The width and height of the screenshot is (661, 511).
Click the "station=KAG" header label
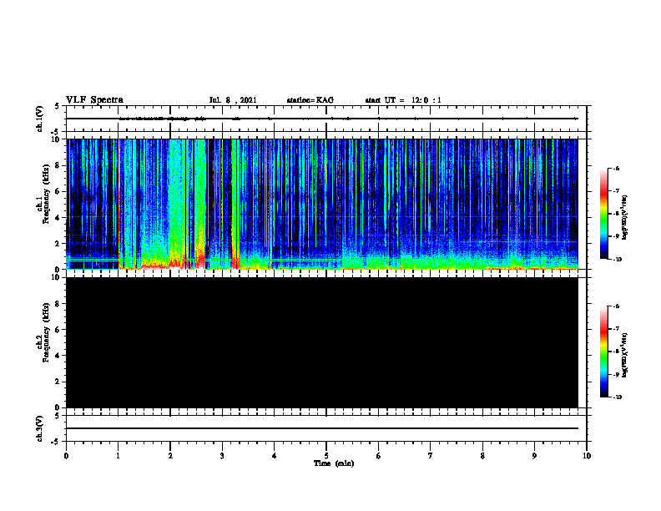[310, 100]
